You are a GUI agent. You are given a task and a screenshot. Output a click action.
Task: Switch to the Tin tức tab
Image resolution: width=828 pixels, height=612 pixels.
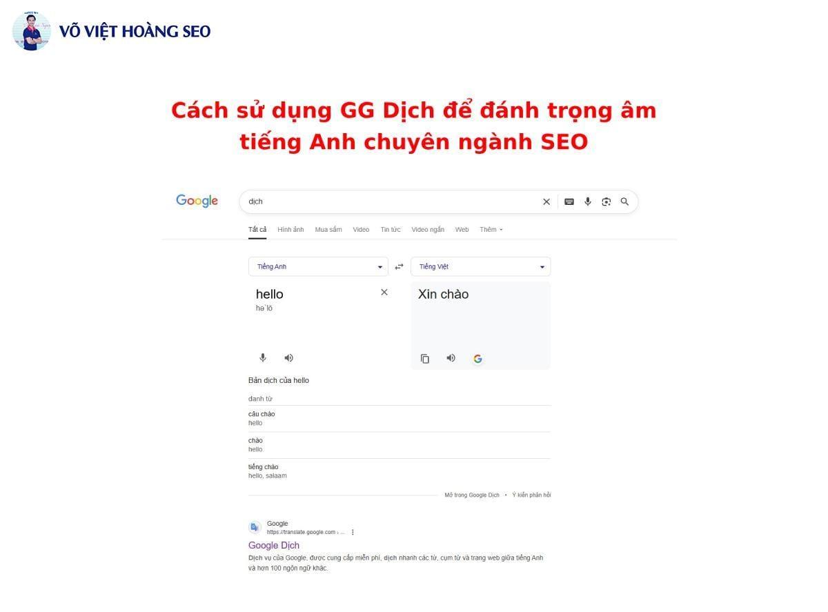(391, 229)
